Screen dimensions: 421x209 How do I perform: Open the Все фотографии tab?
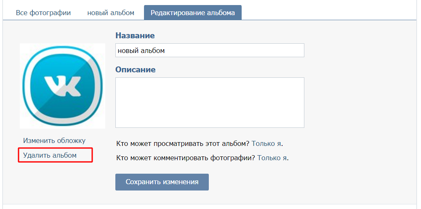click(43, 13)
